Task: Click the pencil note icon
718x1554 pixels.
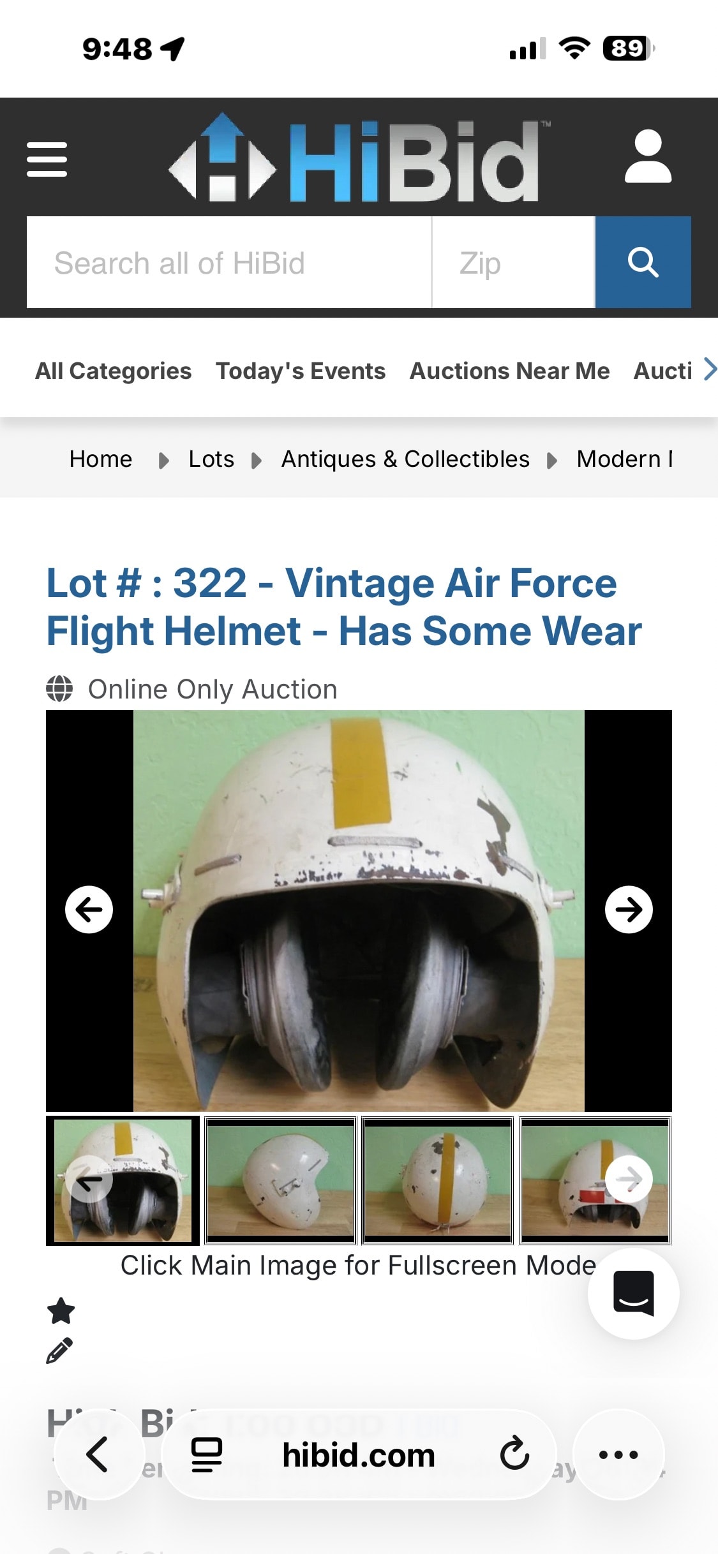Action: (x=59, y=1350)
